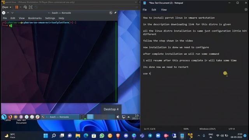
Task: Show hidden icons in Windows system tray
Action: point(199,136)
